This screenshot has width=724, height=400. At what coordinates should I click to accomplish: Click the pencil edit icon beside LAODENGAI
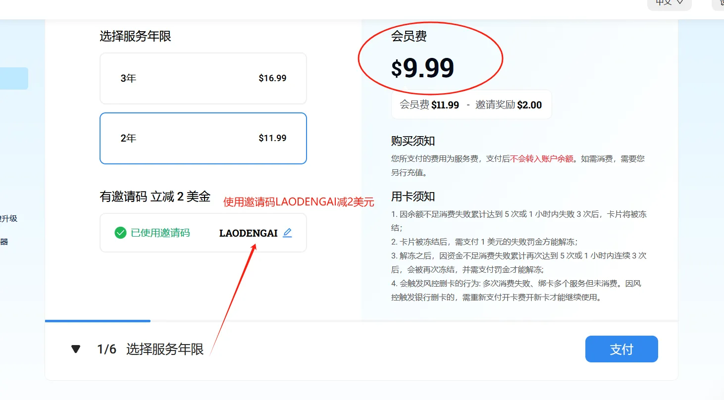[x=287, y=233]
